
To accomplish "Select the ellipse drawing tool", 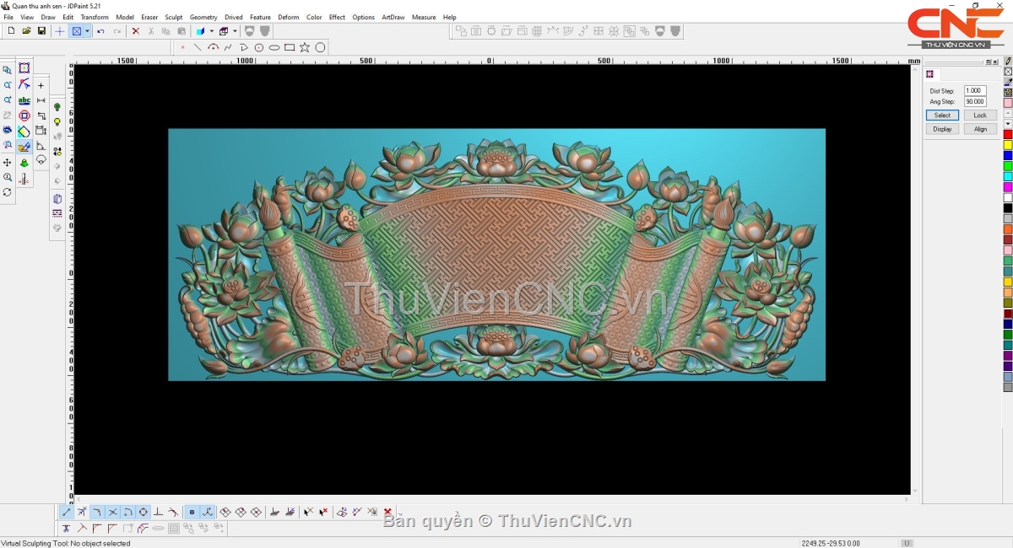I will pyautogui.click(x=274, y=47).
